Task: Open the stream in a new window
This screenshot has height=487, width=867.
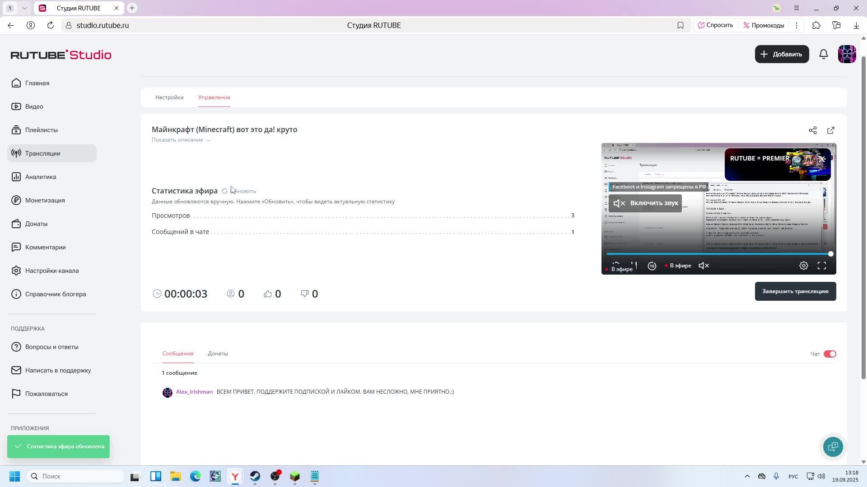Action: (x=831, y=130)
